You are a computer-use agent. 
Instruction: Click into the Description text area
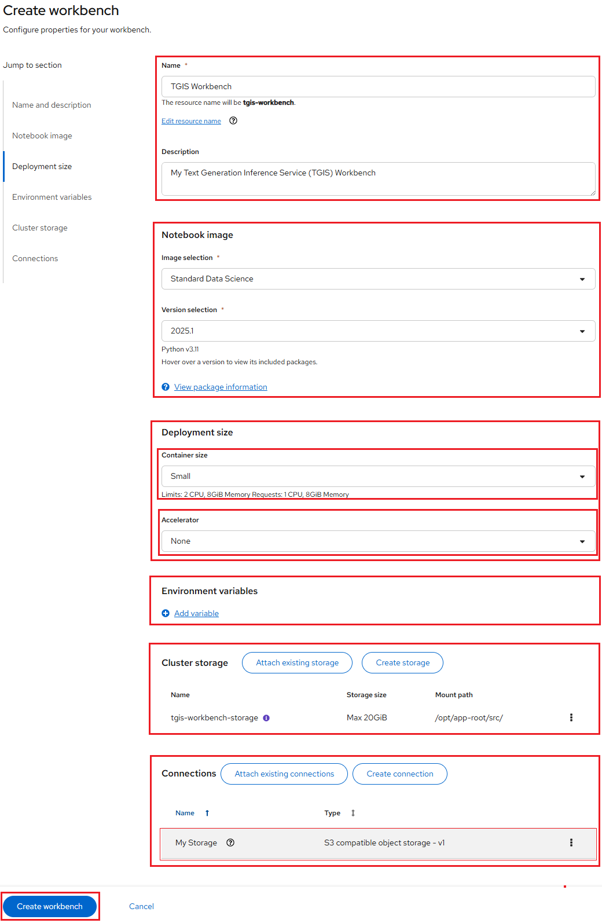378,179
